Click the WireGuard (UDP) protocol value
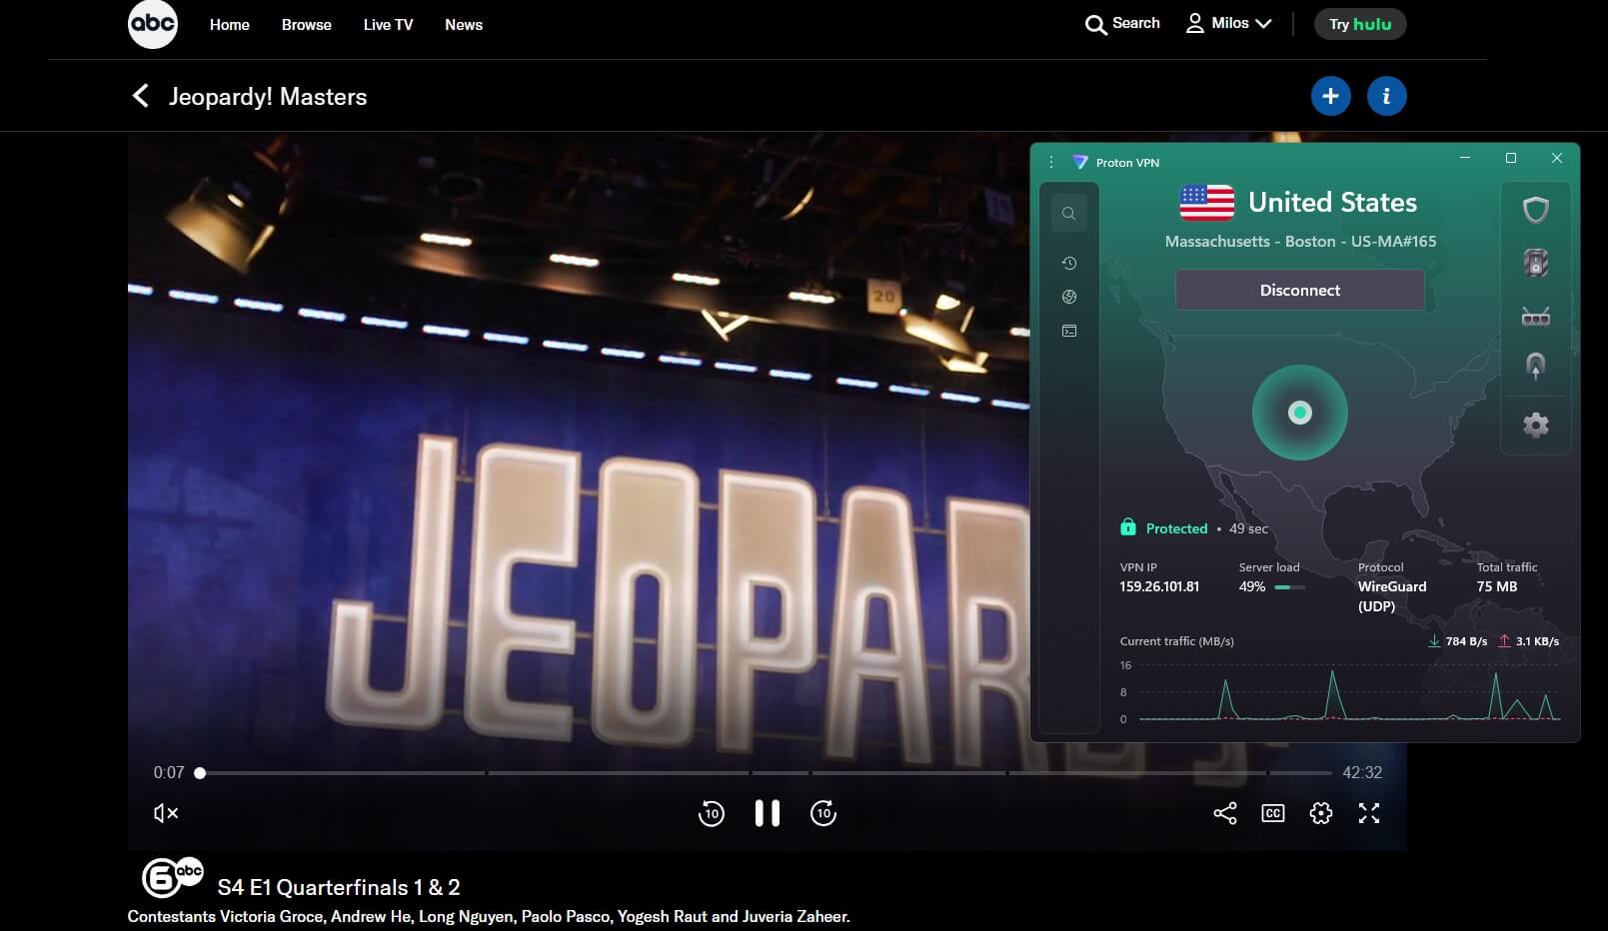Screen dimensions: 1608x931 coord(1392,596)
